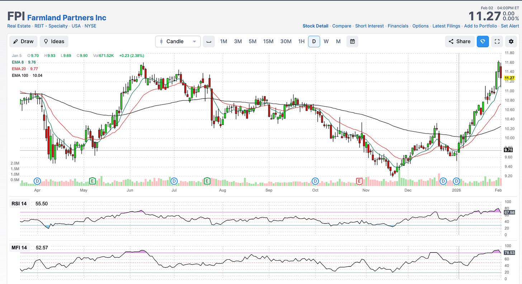Select the daily D timeframe
This screenshot has width=522, height=284.
pyautogui.click(x=314, y=41)
